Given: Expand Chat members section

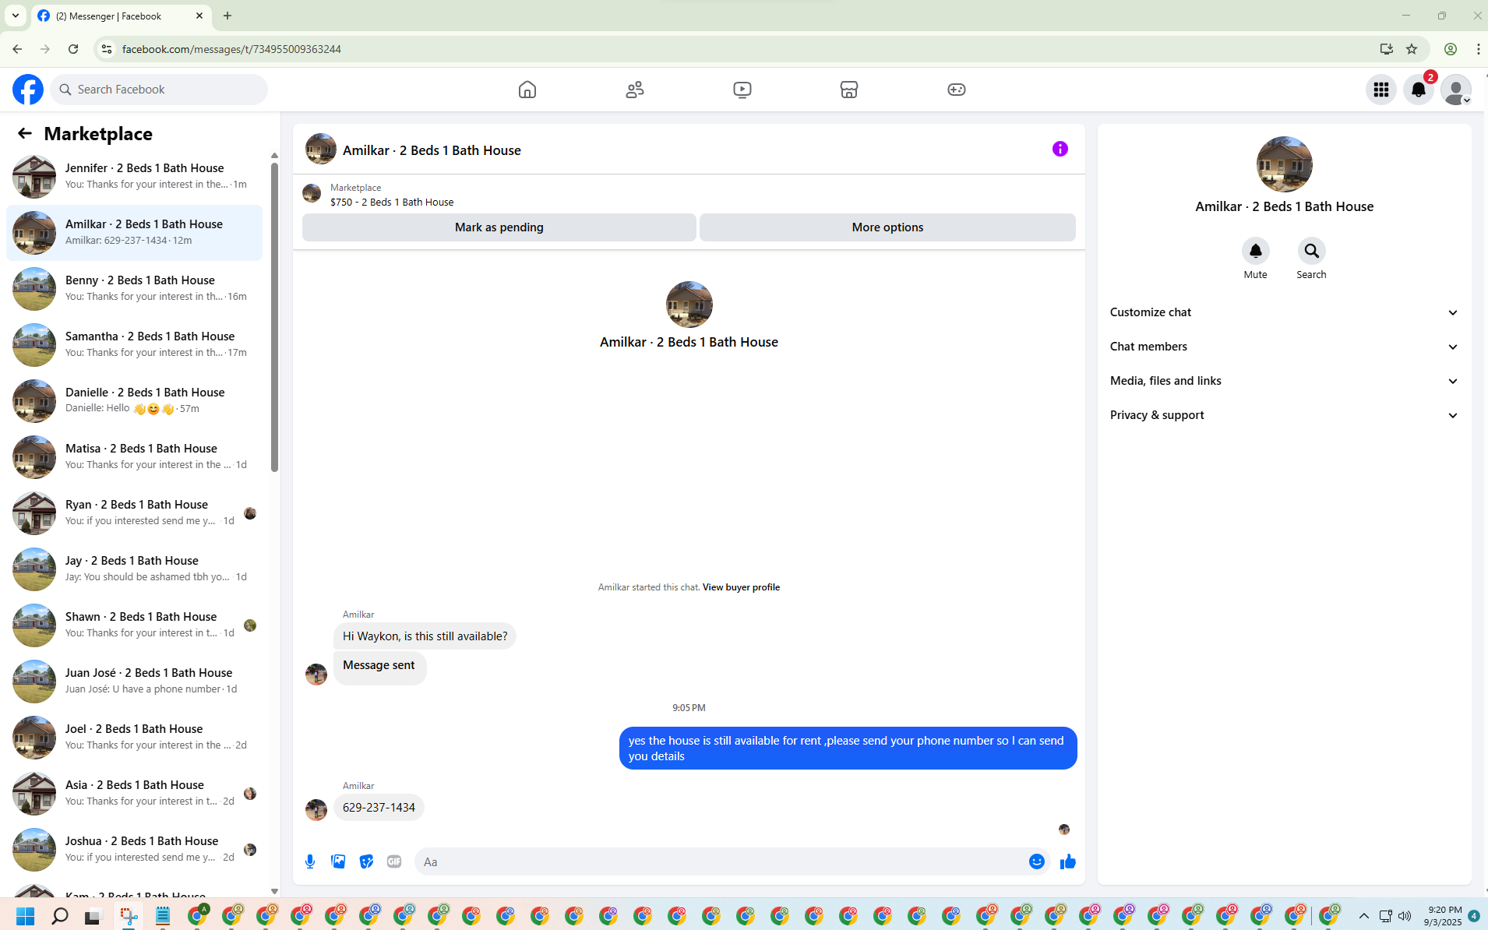Looking at the screenshot, I should [1284, 347].
